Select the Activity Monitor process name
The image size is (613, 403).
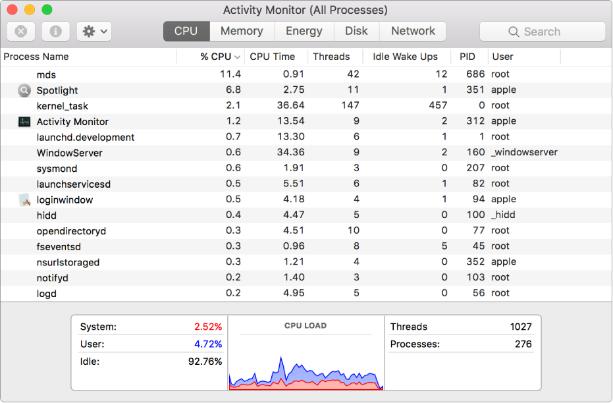click(x=72, y=122)
